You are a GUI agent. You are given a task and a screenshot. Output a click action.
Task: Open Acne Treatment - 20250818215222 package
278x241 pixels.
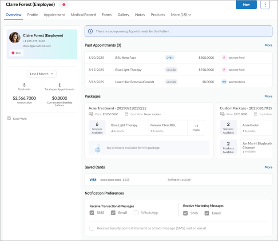point(118,108)
